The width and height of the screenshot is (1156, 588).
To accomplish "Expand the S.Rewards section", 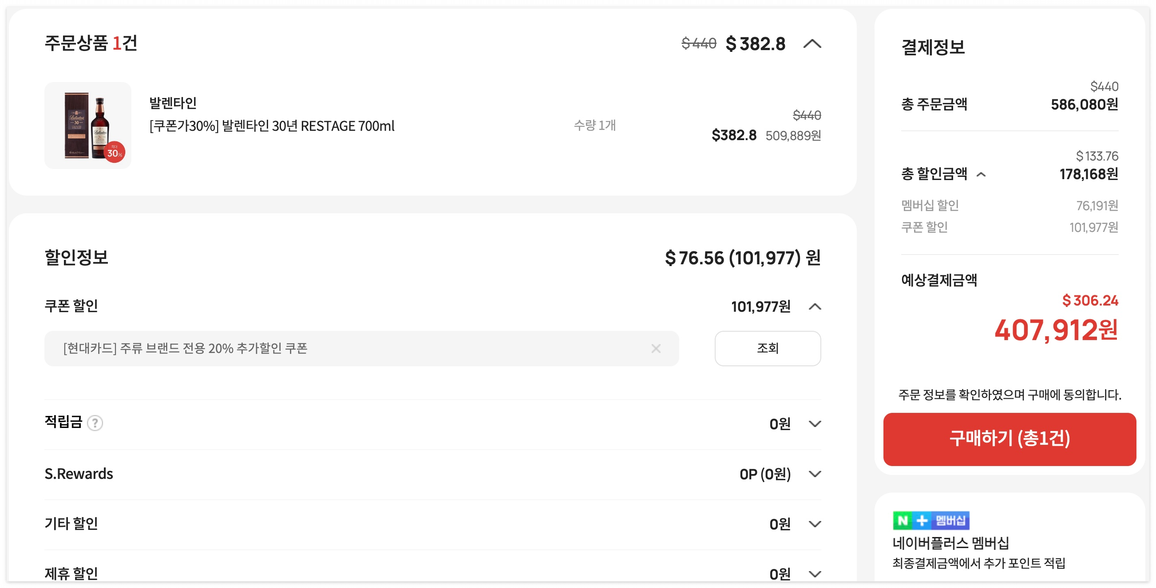I will click(x=815, y=474).
